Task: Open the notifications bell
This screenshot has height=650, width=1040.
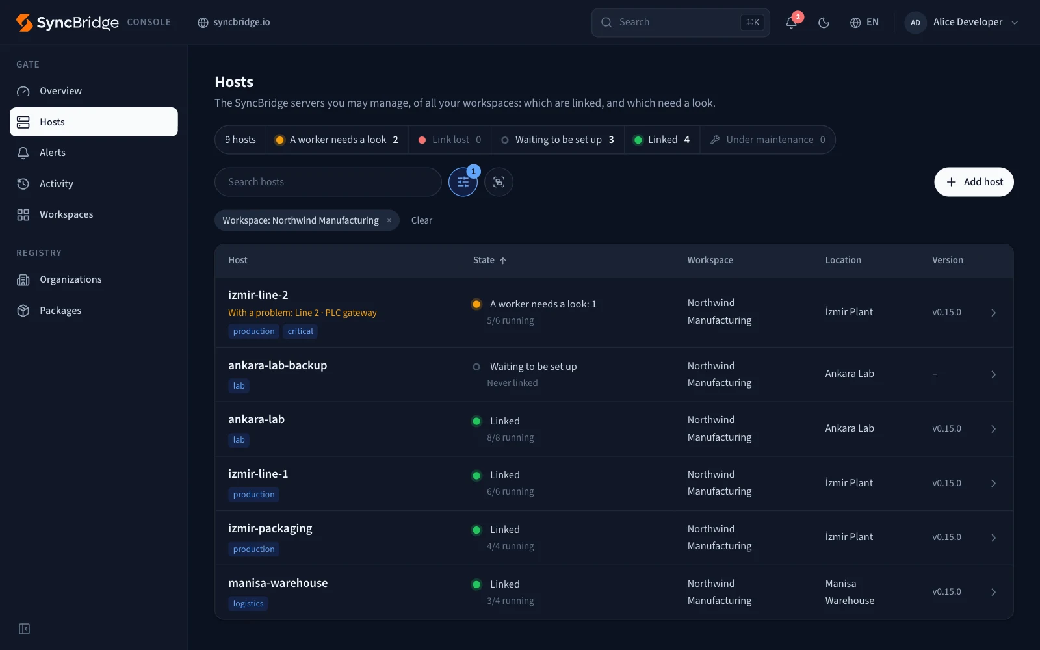Action: pos(791,22)
